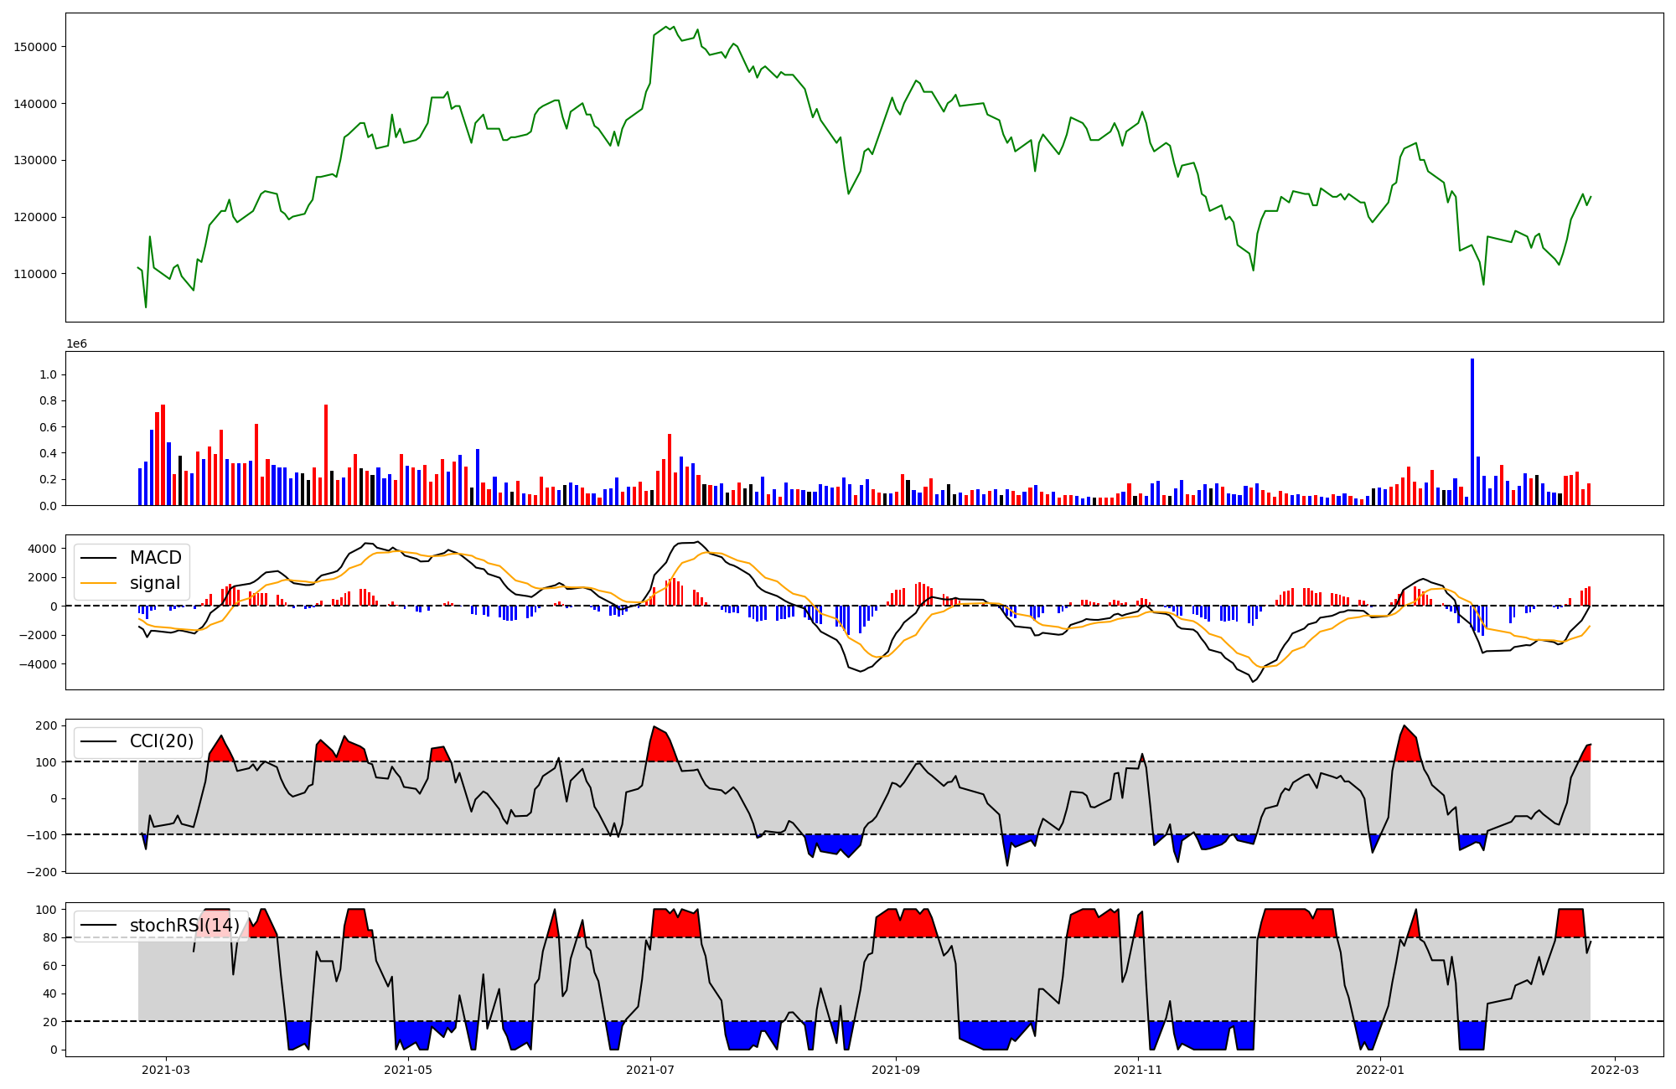Click the CCI(20) legend entry
The width and height of the screenshot is (1676, 1089).
161,741
